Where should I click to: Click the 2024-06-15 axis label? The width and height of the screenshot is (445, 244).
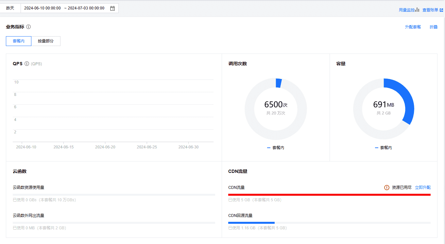[x=63, y=147]
